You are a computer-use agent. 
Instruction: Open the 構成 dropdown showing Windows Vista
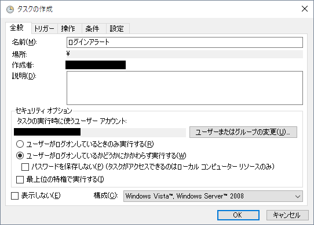(213, 196)
